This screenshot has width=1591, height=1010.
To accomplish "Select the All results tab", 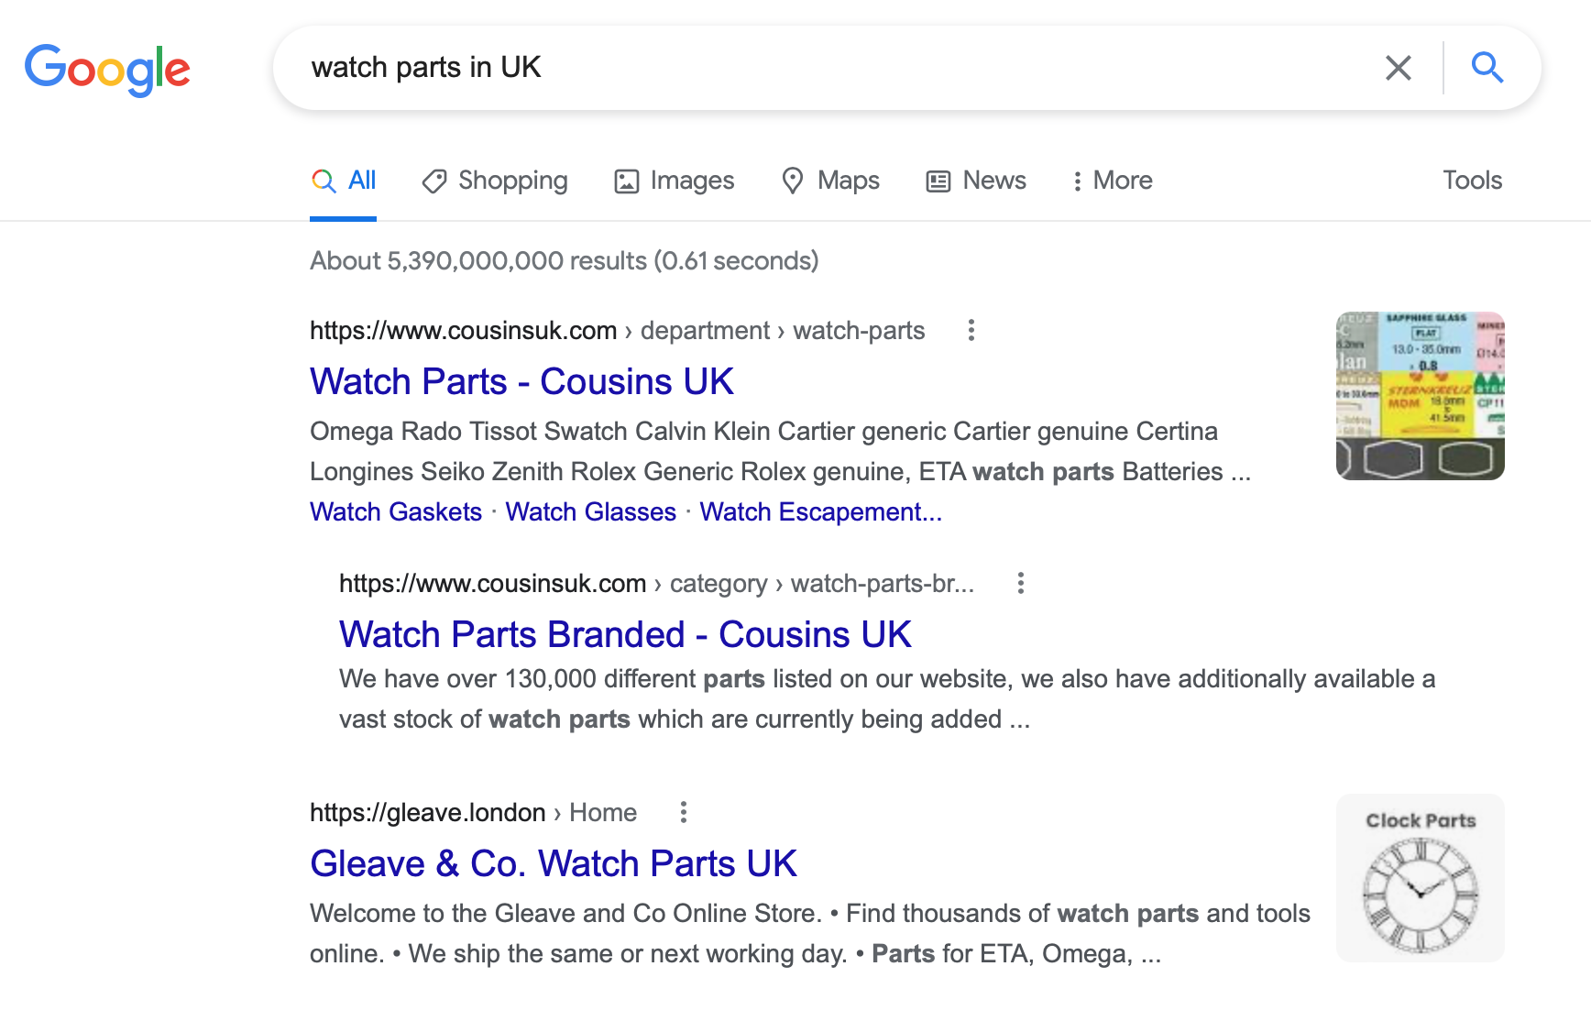I will click(x=344, y=181).
